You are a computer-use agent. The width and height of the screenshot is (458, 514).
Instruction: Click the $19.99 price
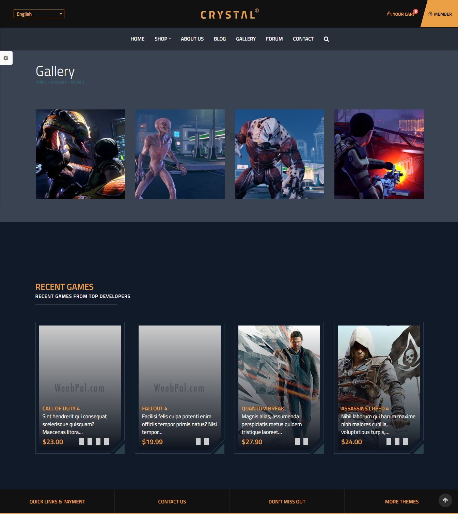click(x=152, y=442)
